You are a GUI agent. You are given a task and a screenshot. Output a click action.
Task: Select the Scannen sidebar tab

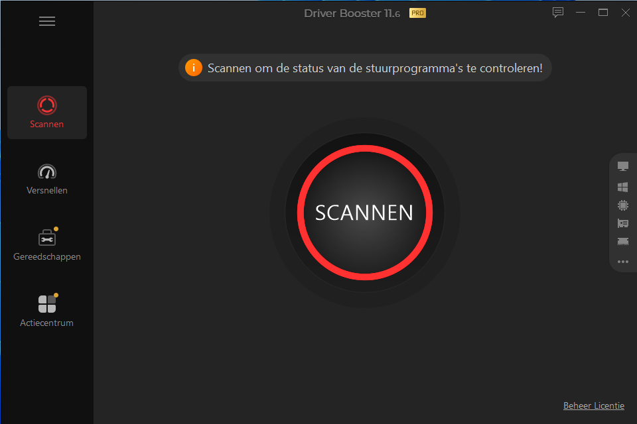tap(47, 113)
